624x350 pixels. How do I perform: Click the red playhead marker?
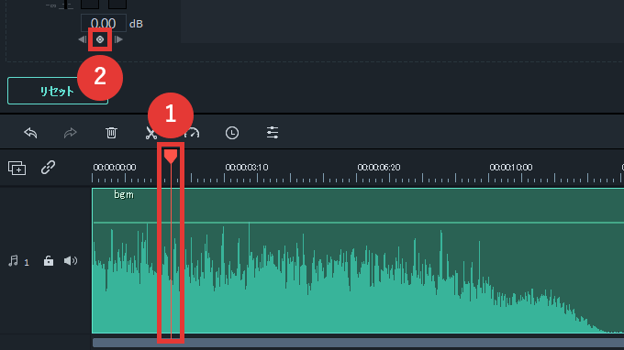(x=171, y=156)
